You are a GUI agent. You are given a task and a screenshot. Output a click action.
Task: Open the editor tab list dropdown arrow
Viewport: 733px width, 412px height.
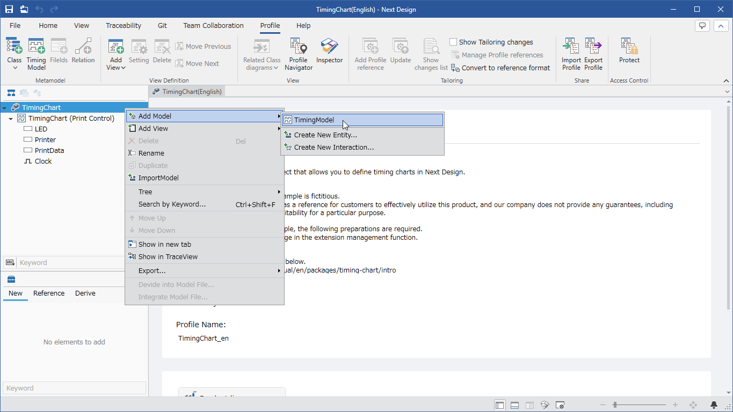coord(728,92)
